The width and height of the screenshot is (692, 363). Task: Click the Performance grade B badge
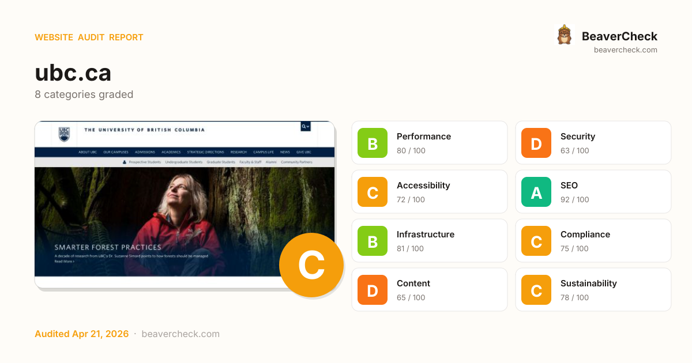[x=373, y=143]
